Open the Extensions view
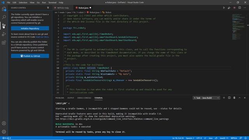Screen dimensions: 249x140 [x=4, y=42]
